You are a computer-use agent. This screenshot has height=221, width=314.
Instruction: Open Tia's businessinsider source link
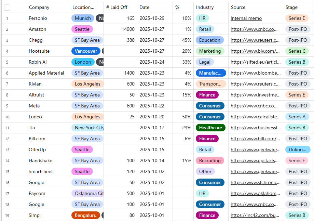coord(256,128)
